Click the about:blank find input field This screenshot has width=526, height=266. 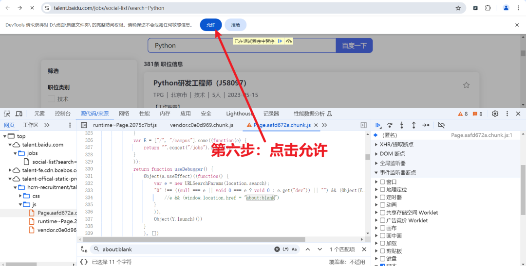187,249
